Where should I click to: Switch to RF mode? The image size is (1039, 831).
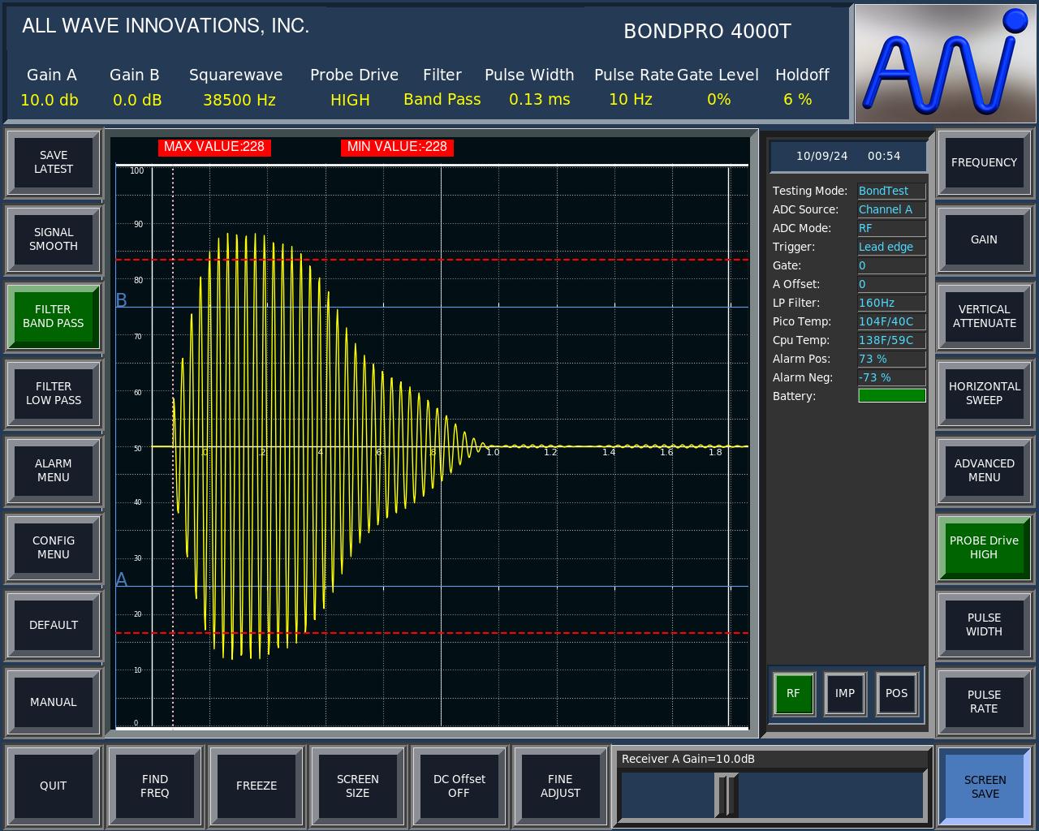(x=793, y=693)
